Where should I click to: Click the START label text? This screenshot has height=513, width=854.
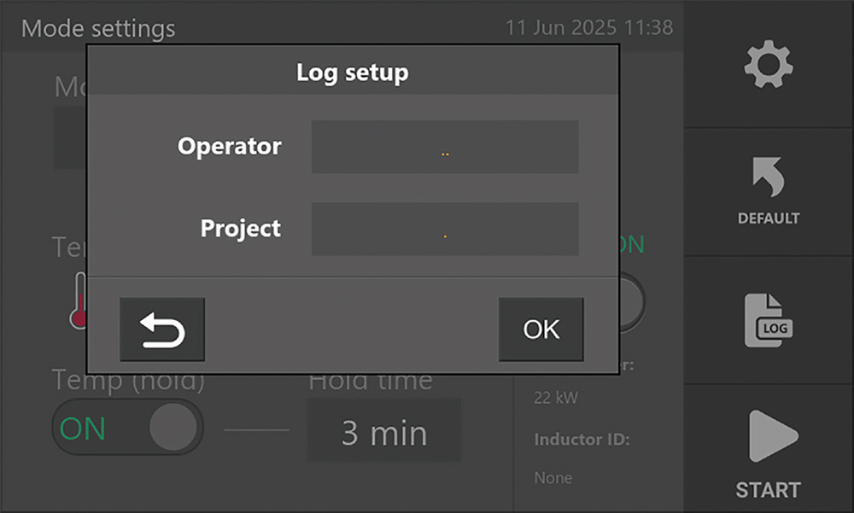(x=768, y=490)
